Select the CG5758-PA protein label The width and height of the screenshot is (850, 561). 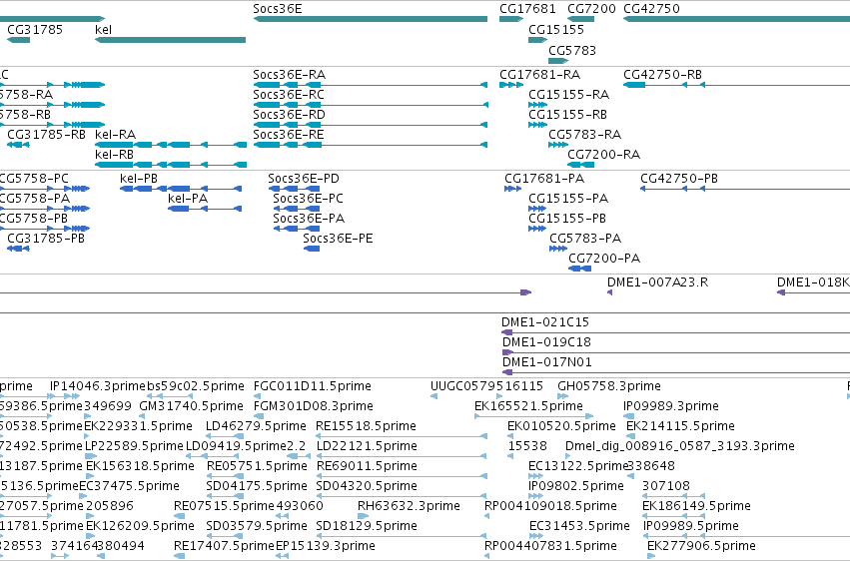(34, 199)
